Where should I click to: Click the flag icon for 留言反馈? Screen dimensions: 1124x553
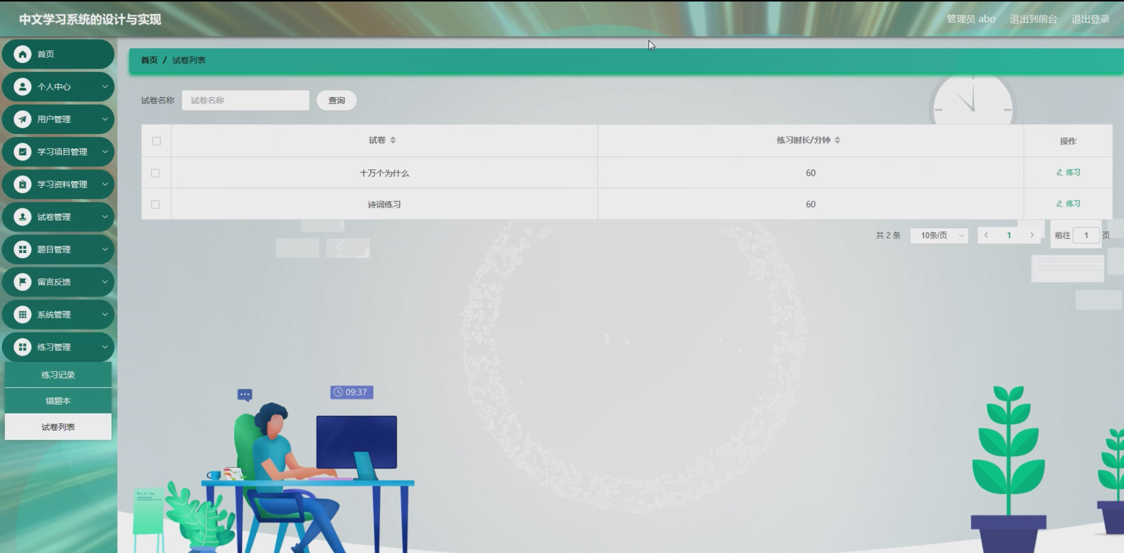click(22, 282)
